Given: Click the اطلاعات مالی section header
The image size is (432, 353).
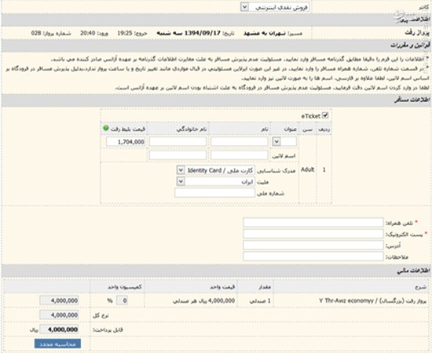Looking at the screenshot, I should click(x=413, y=271).
